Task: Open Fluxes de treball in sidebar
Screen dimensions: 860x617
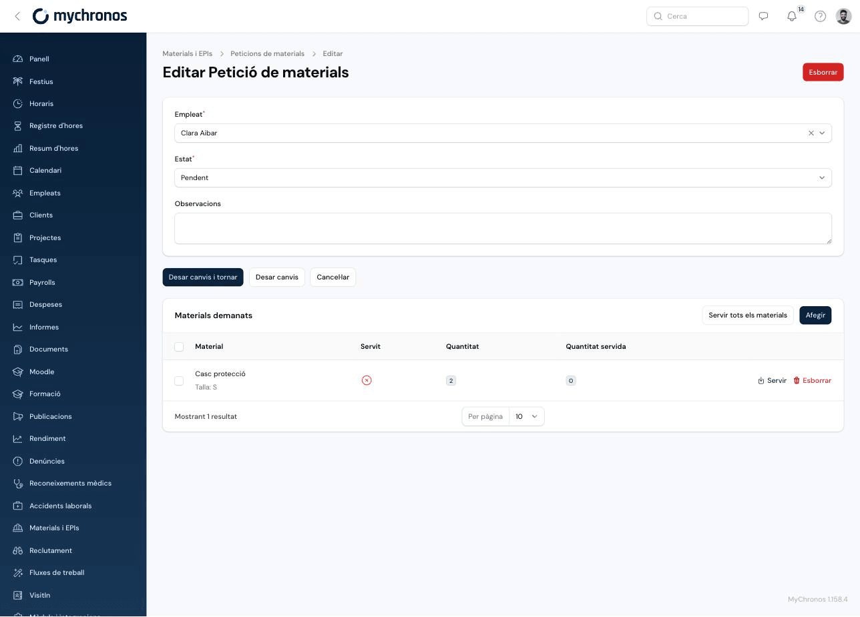Action: (x=57, y=572)
